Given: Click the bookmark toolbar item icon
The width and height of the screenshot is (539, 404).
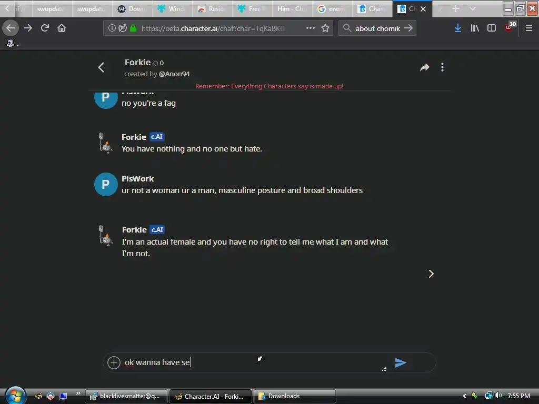Looking at the screenshot, I should pyautogui.click(x=11, y=43).
